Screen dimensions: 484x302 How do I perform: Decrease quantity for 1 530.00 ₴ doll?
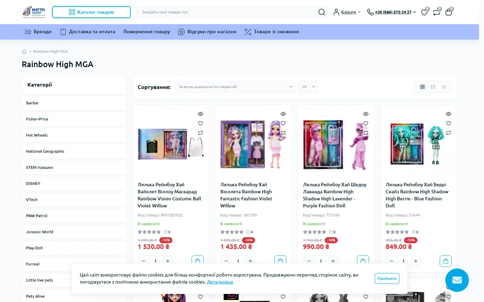[x=144, y=261]
